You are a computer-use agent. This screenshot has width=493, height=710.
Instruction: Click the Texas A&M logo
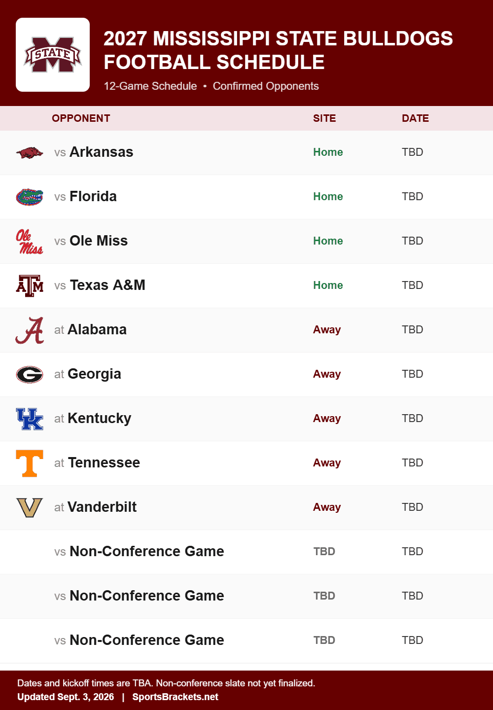(30, 286)
